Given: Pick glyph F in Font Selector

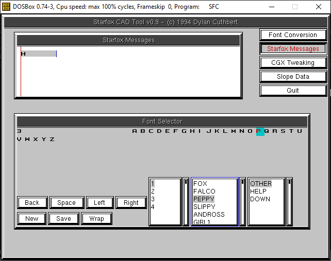Looking at the screenshot, I should pos(176,131).
